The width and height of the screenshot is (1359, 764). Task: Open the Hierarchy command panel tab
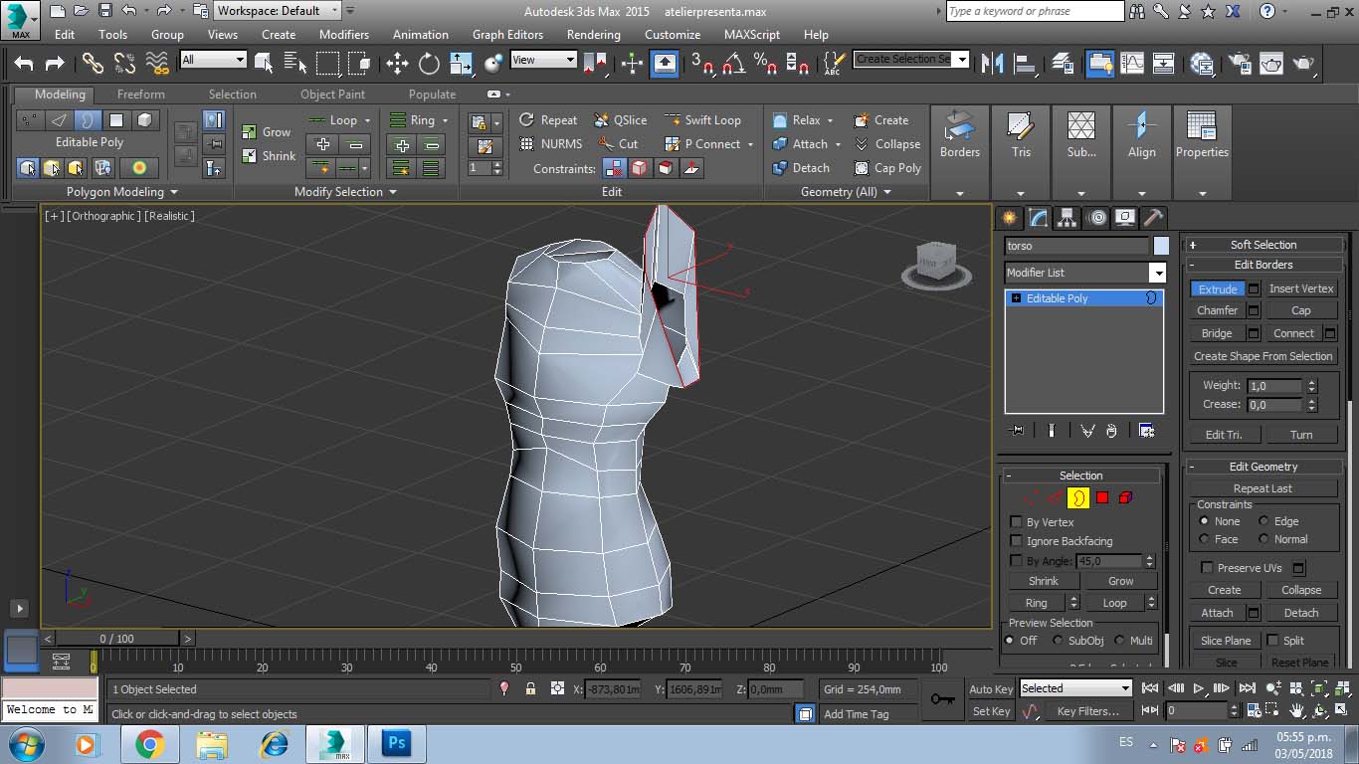click(x=1068, y=218)
